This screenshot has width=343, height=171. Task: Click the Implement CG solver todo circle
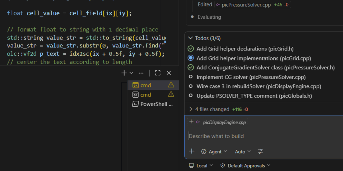tap(191, 77)
